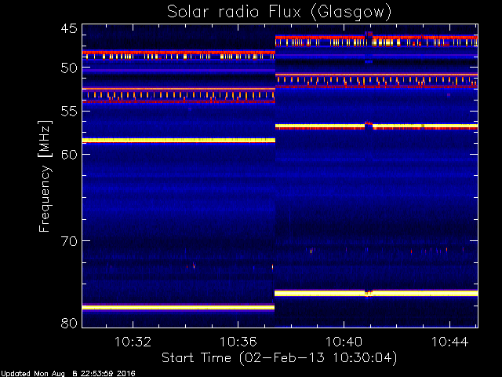The height and width of the screenshot is (377, 502).
Task: Click the title 'Solar radio Flux (Glasgow)'
Action: point(279,13)
